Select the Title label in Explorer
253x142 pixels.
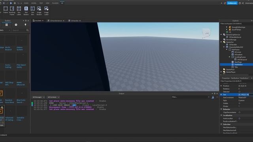236,67
